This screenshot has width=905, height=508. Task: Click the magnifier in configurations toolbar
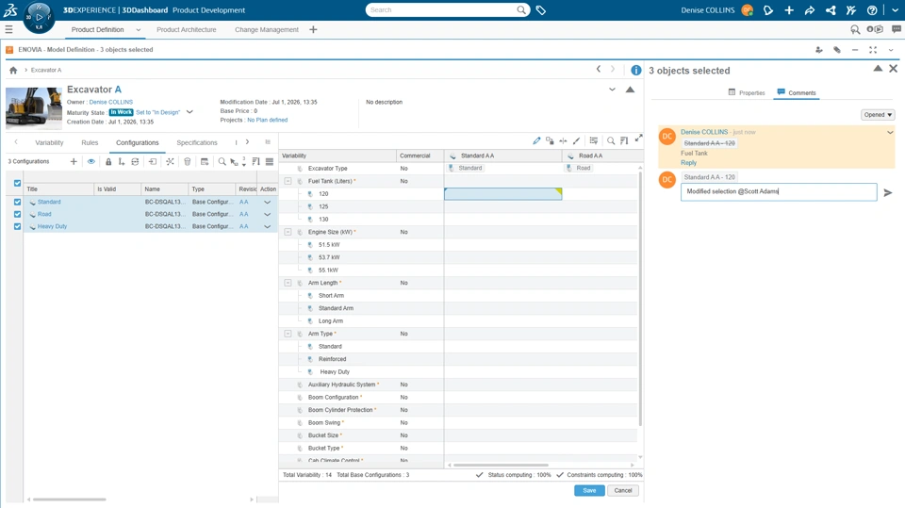coord(222,162)
